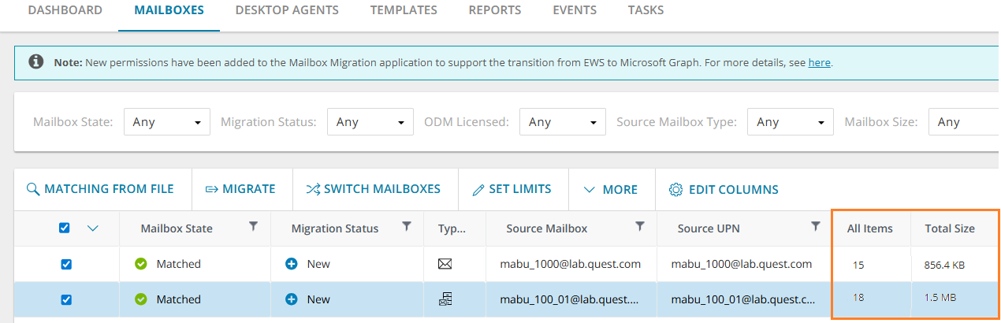Click the MIGRATE button
Screen dimensions: 1001x323
(240, 189)
